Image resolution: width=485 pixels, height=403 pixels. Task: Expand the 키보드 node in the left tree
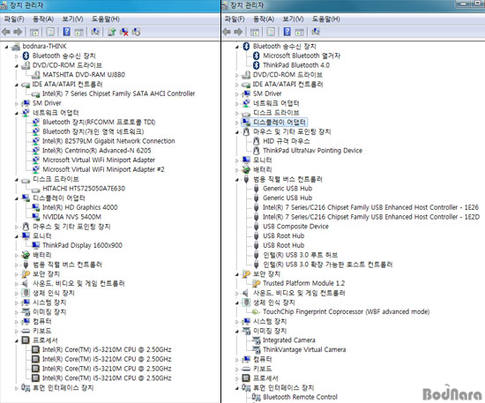17,332
